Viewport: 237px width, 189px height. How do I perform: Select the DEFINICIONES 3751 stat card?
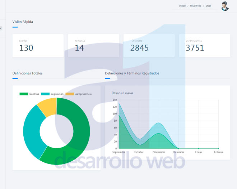204,46
